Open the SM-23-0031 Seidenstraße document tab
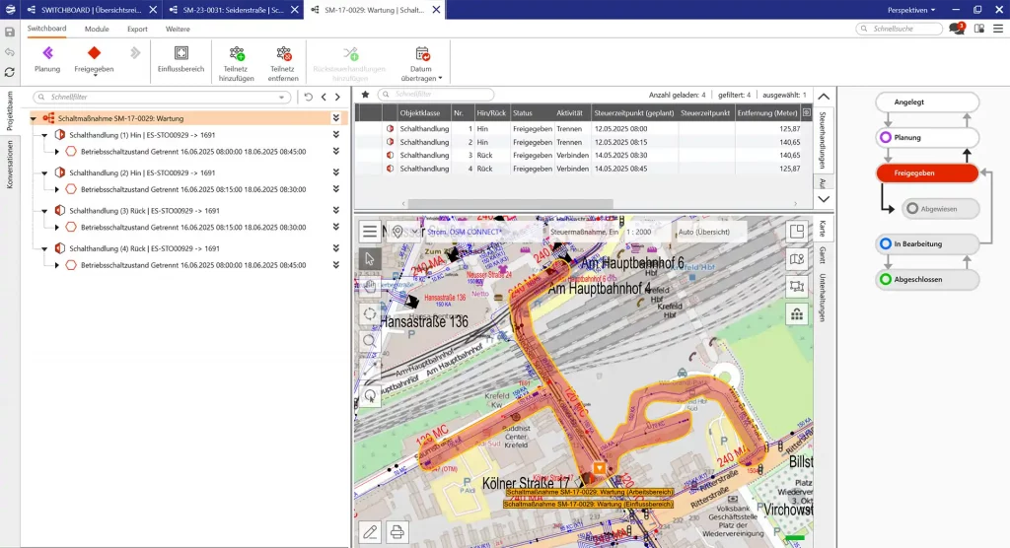The width and height of the screenshot is (1010, 548). pyautogui.click(x=229, y=10)
